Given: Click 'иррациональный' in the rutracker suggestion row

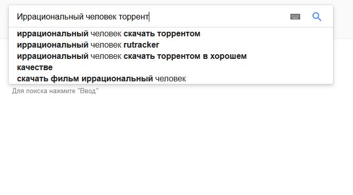Looking at the screenshot, I should [52, 45].
